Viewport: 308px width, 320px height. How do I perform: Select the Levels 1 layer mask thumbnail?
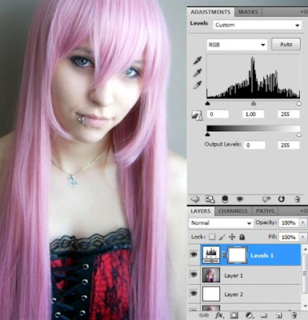[x=237, y=255]
